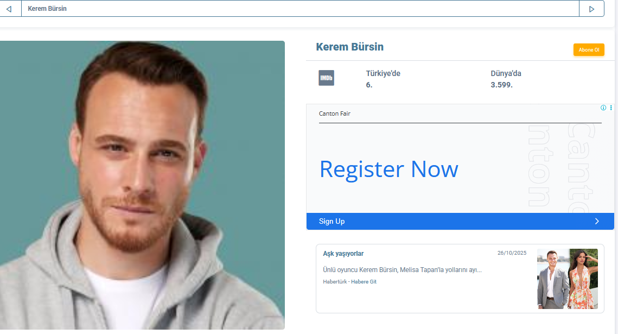Image resolution: width=618 pixels, height=334 pixels.
Task: Go to next person with right arrow
Action: point(591,9)
